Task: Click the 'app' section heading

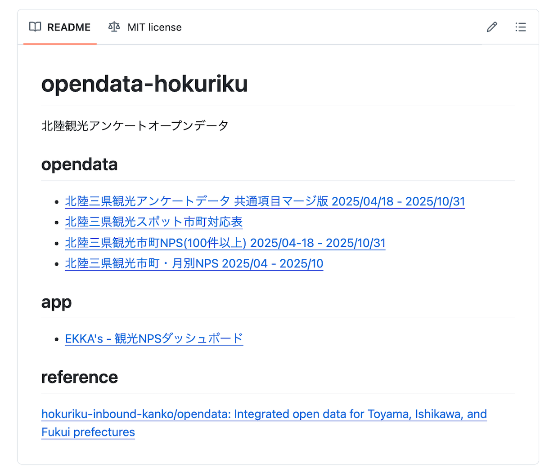Action: (56, 302)
